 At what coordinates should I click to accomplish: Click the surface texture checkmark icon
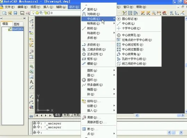click(x=31, y=96)
